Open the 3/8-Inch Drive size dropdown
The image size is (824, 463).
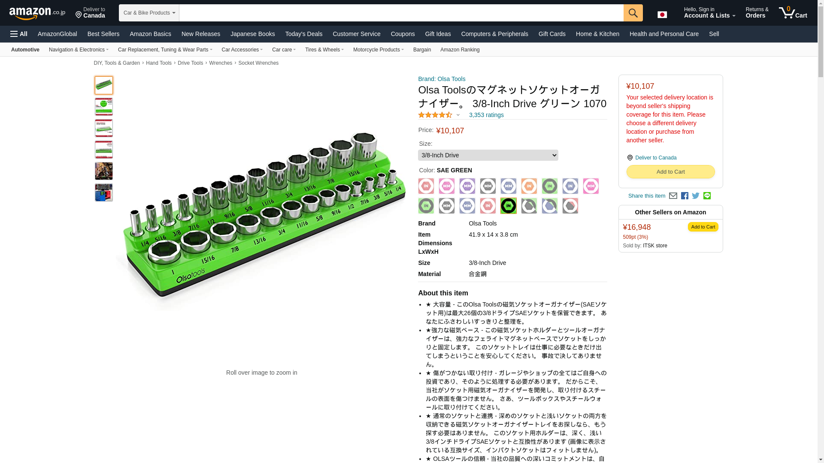point(488,155)
